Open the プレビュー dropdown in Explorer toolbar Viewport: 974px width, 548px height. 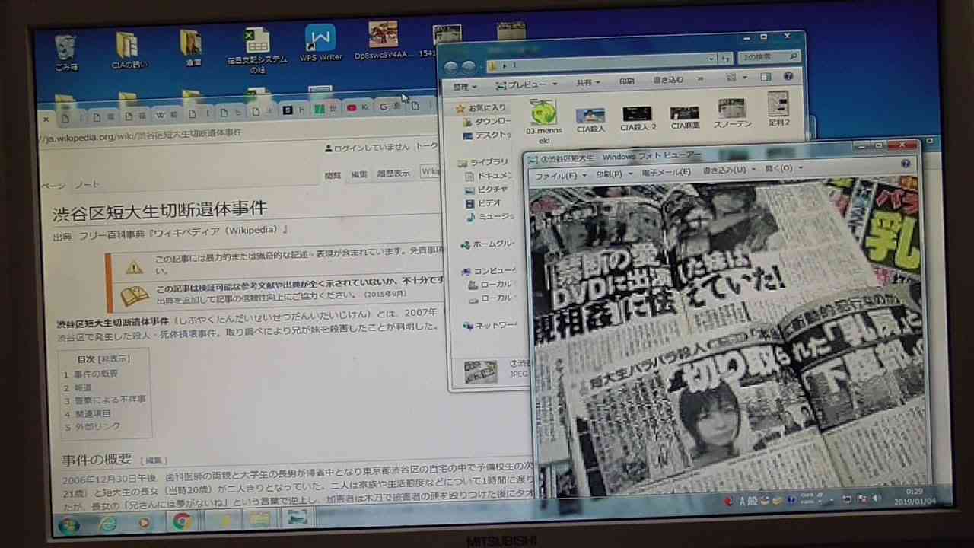click(527, 84)
